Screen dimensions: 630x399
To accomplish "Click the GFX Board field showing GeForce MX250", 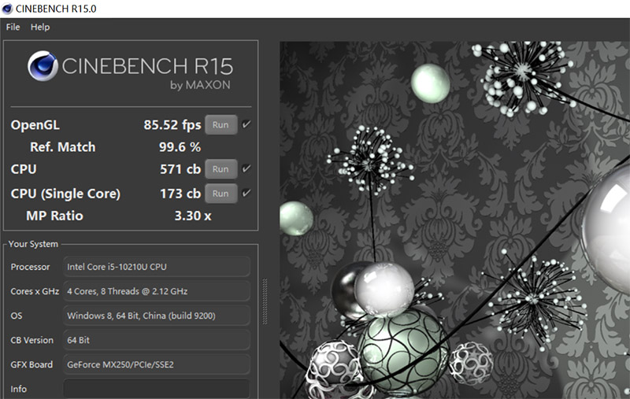I will pos(157,364).
